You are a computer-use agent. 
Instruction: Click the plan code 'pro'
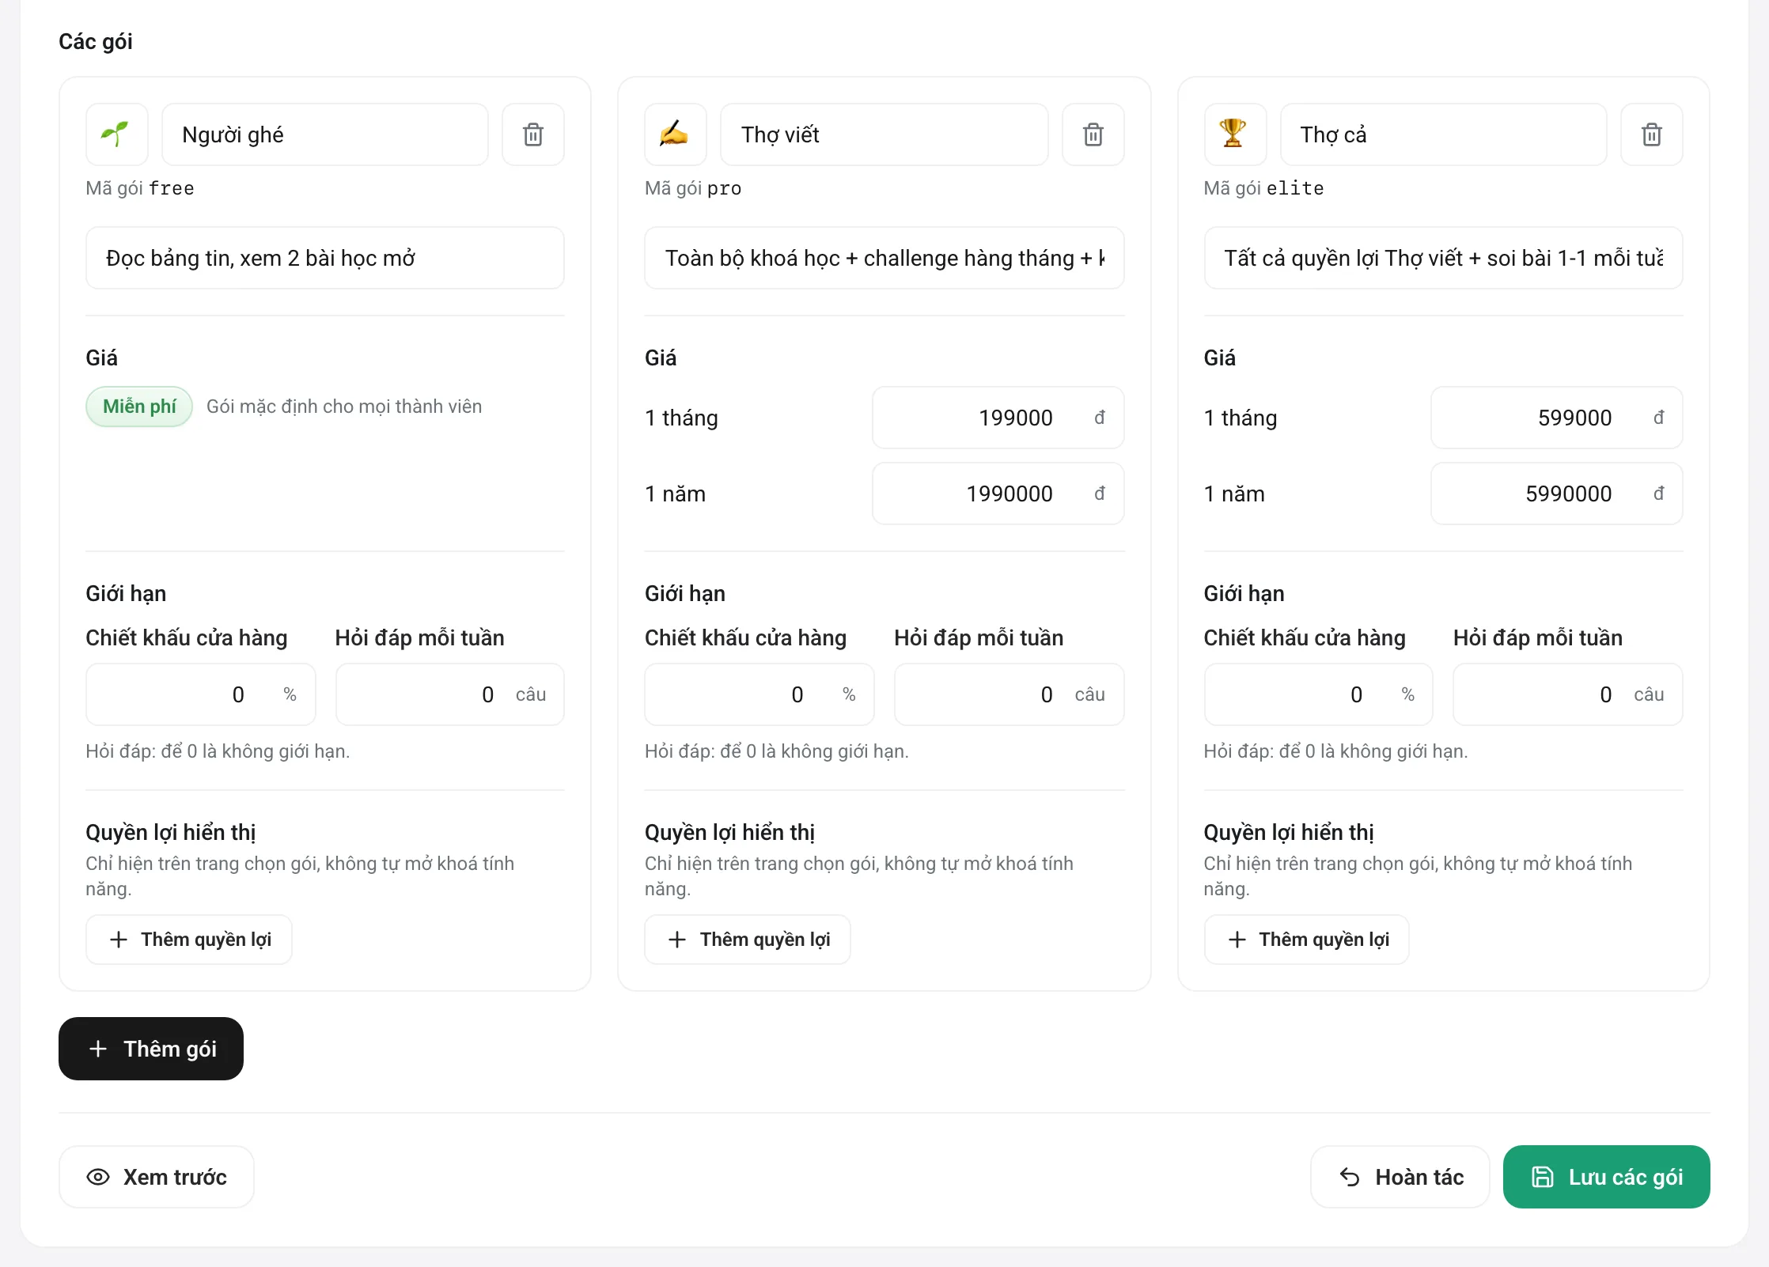click(x=724, y=188)
